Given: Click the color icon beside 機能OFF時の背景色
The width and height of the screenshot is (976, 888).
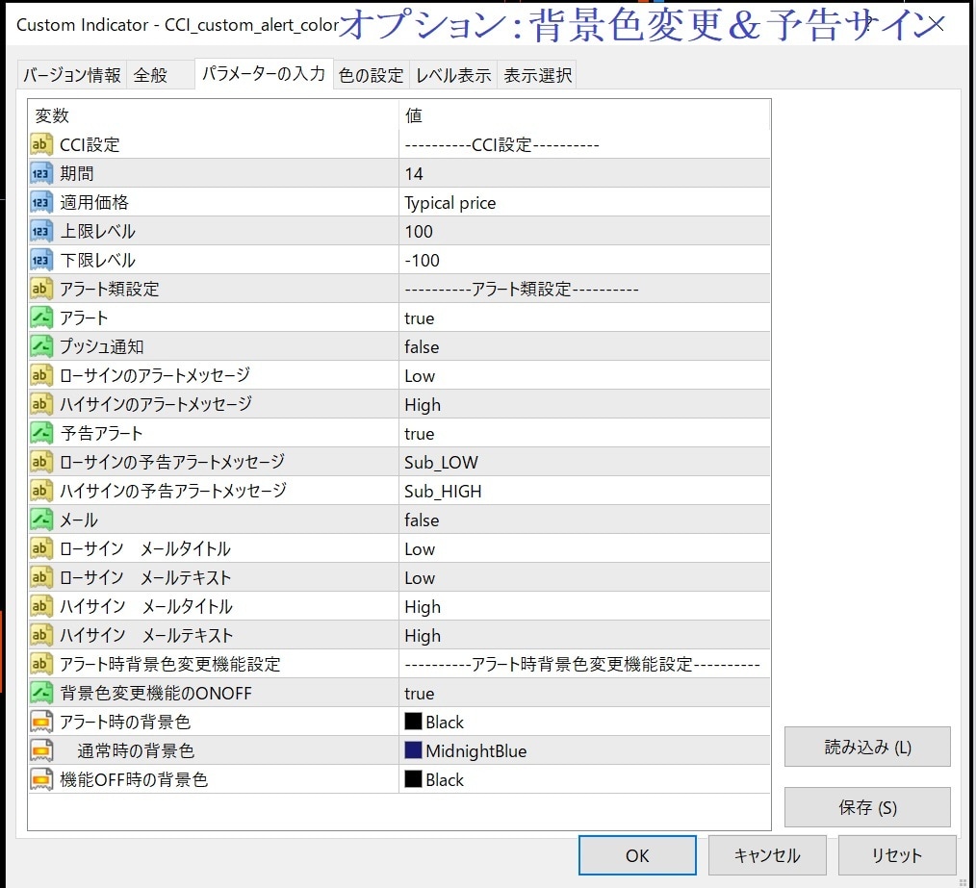Looking at the screenshot, I should pos(41,779).
